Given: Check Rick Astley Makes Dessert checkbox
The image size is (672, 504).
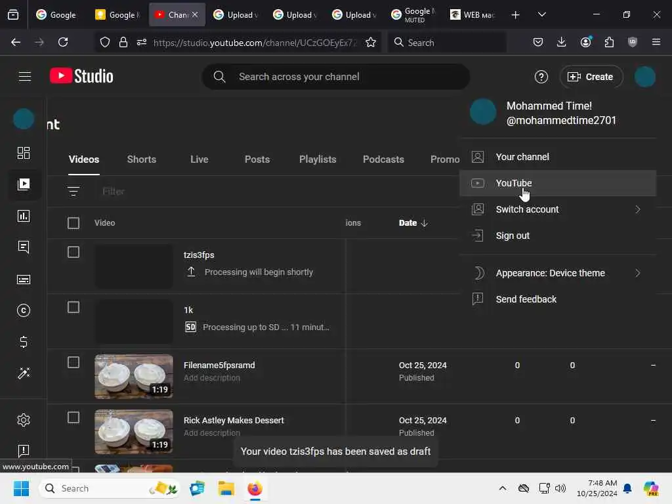Looking at the screenshot, I should pos(73,417).
